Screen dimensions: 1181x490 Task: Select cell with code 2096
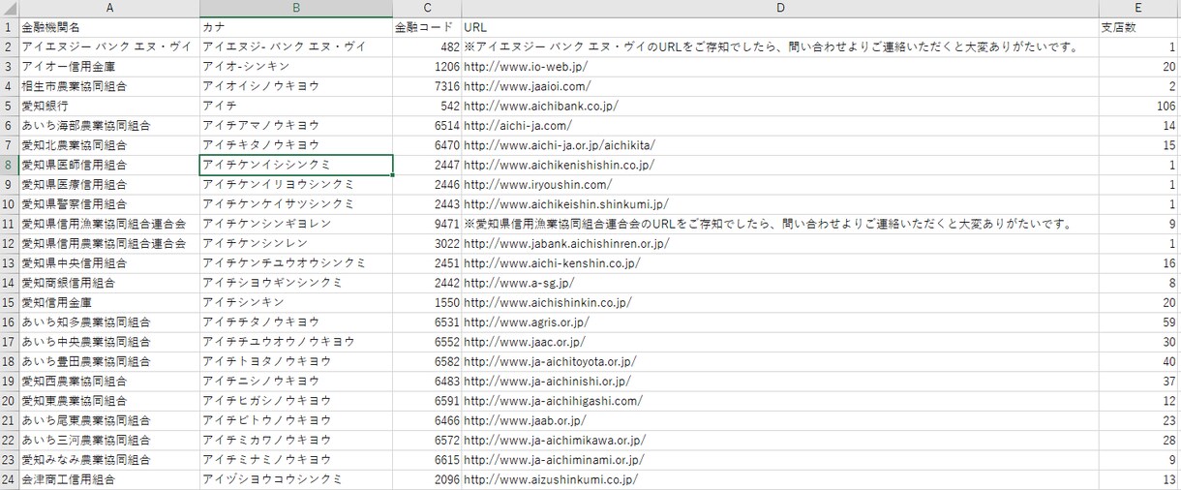[x=427, y=479]
